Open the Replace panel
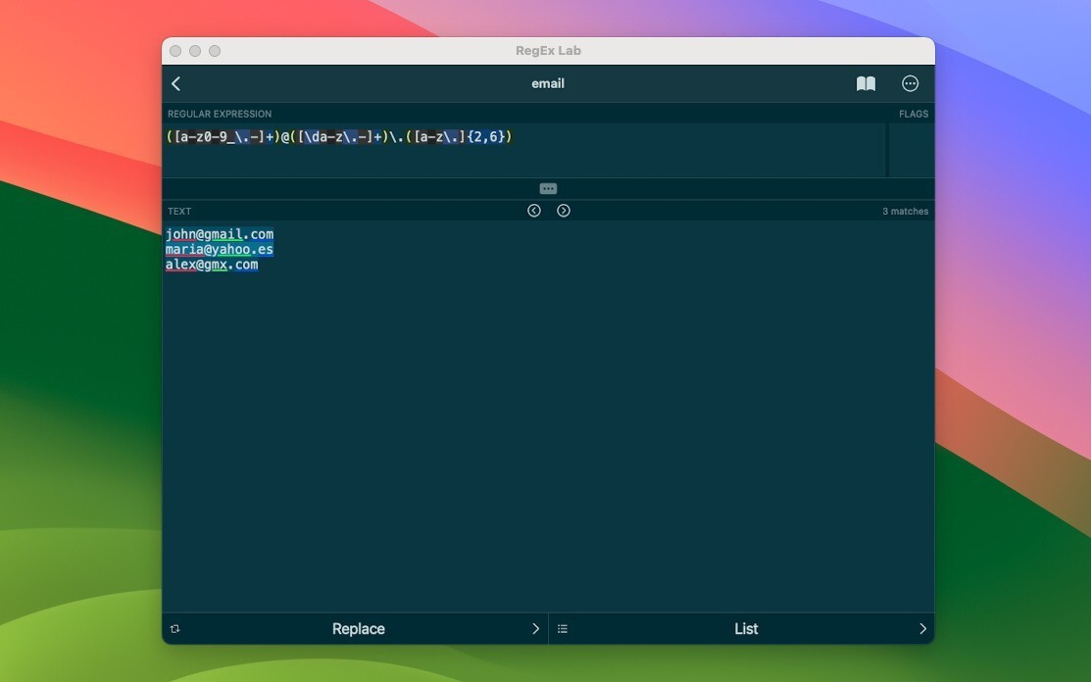The image size is (1091, 682). click(358, 628)
